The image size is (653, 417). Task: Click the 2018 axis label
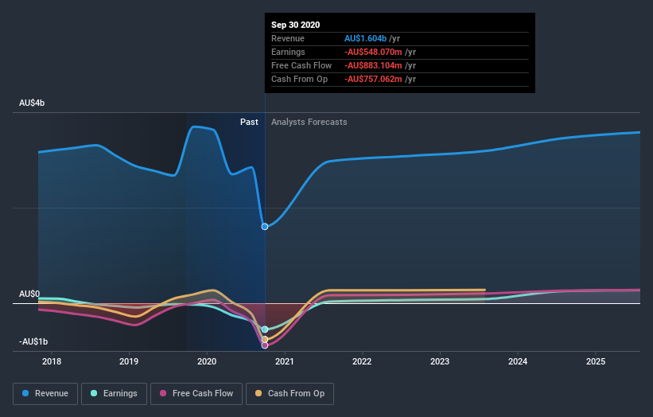[52, 361]
